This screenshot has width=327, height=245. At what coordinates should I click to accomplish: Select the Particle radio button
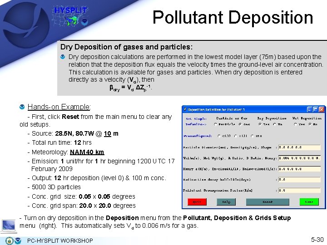point(215,124)
